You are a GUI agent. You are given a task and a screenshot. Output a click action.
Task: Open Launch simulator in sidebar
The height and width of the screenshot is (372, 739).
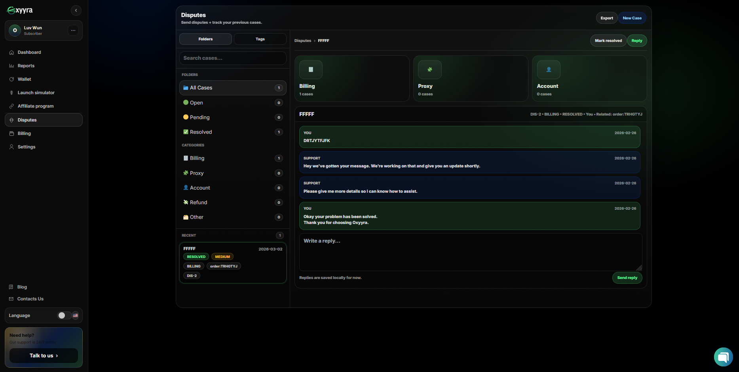pos(36,93)
